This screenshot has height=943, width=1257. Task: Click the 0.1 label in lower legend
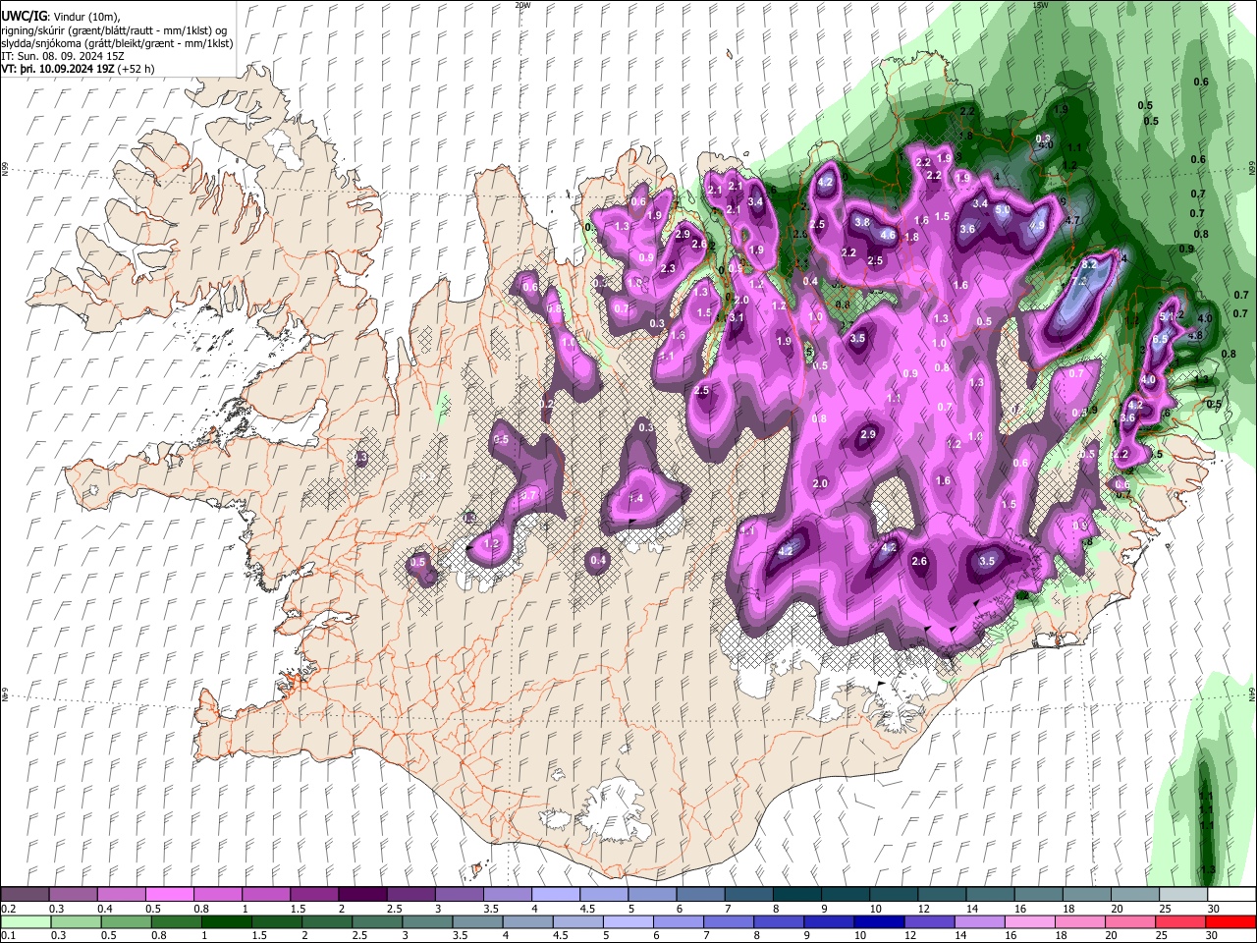pyautogui.click(x=8, y=936)
